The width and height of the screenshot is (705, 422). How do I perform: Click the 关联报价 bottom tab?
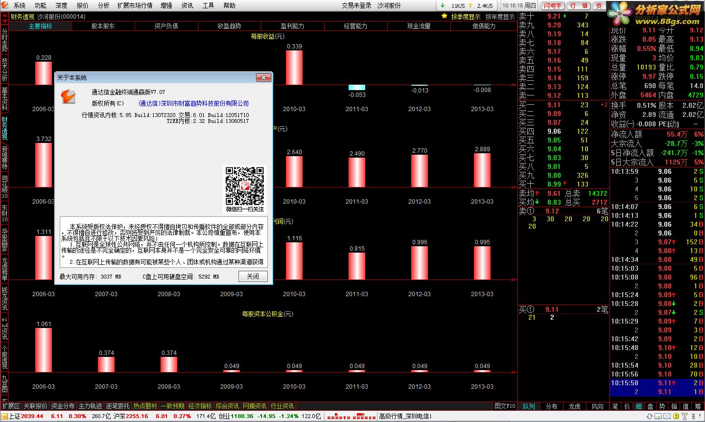coord(35,406)
